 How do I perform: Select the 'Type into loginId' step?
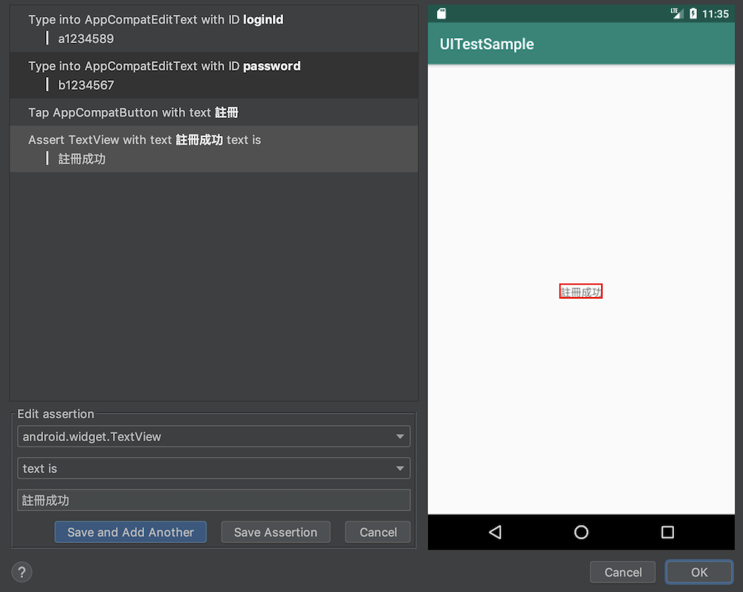(214, 29)
